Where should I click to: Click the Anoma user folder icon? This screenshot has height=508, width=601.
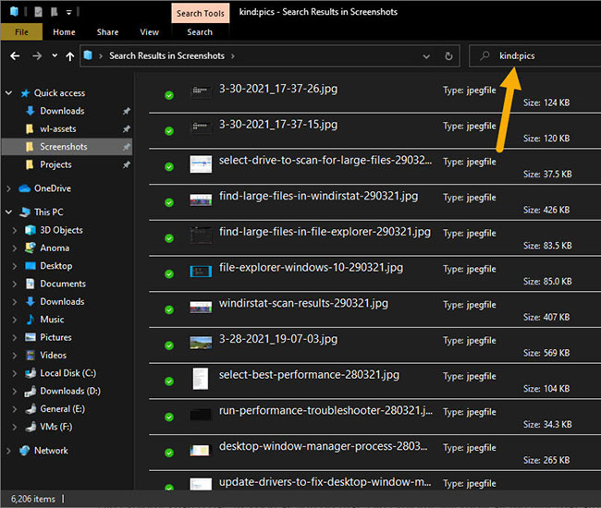click(x=31, y=248)
